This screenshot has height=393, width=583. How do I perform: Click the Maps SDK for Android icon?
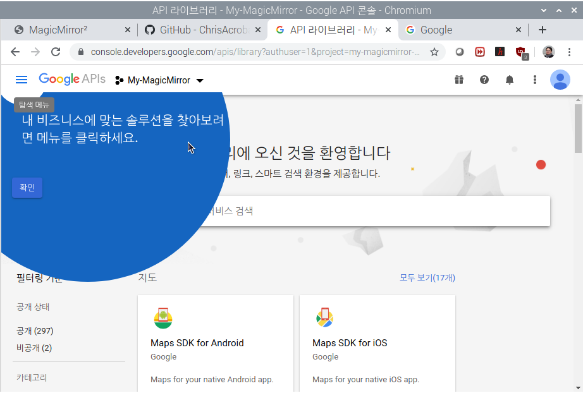[163, 318]
